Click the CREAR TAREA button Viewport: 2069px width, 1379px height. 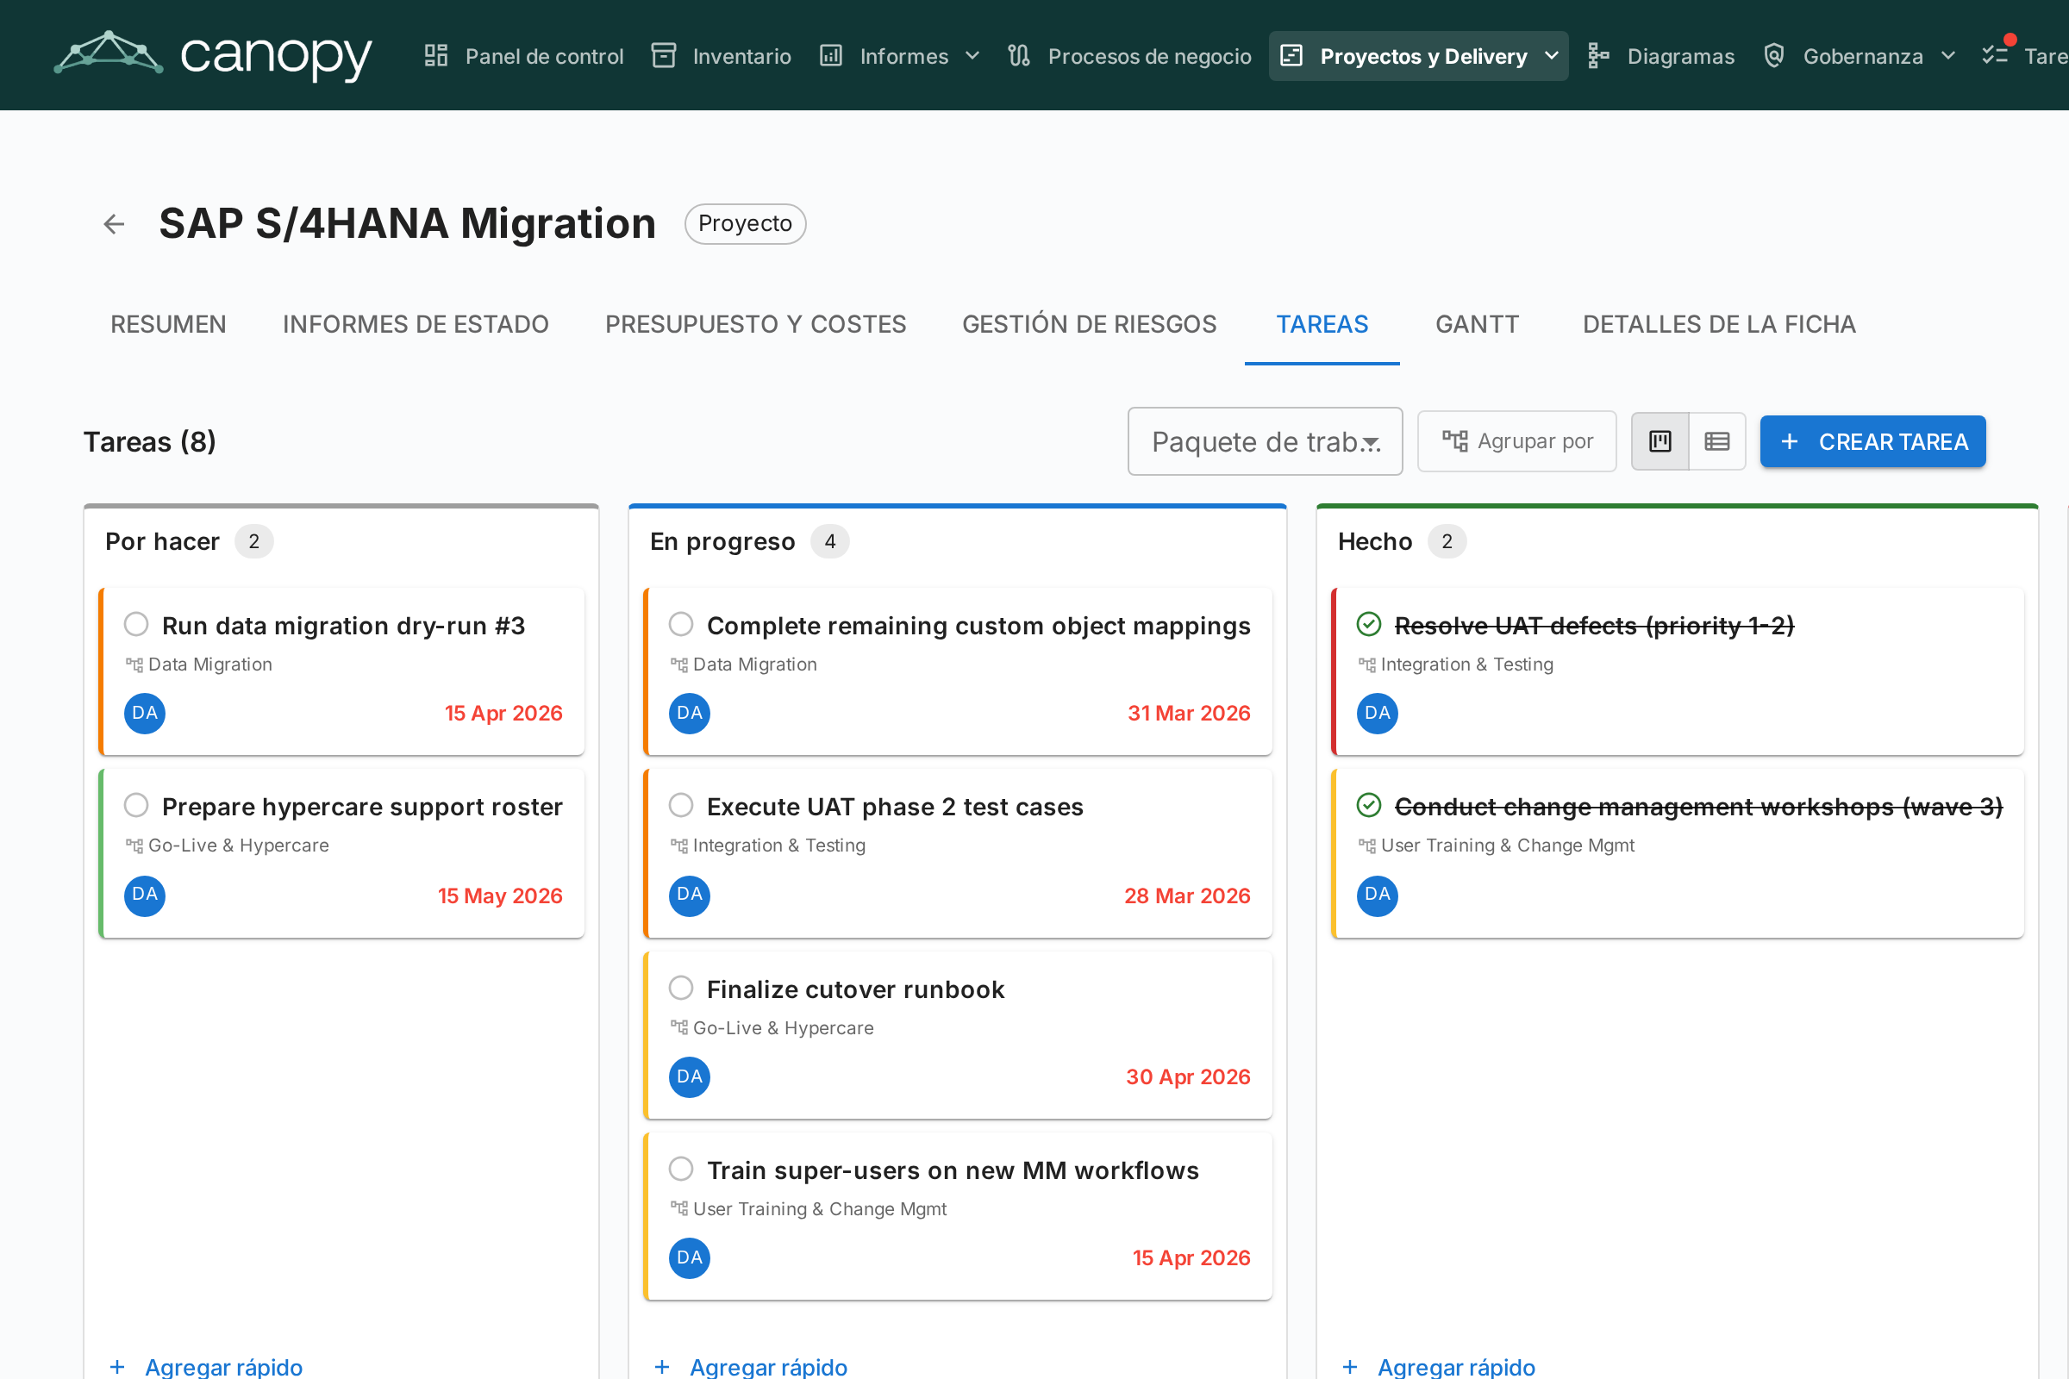(x=1872, y=441)
